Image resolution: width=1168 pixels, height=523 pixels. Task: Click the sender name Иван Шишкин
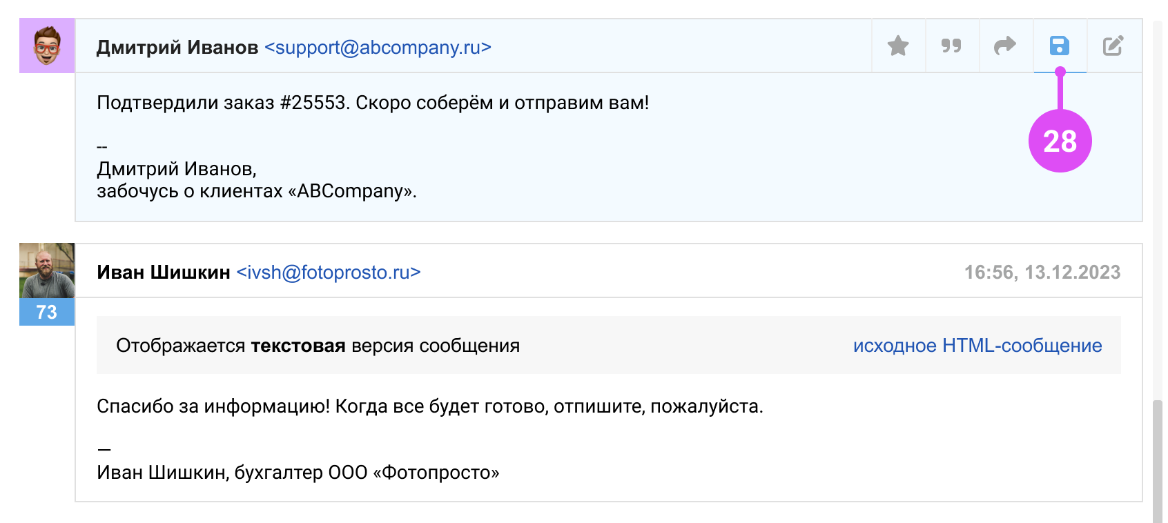[164, 273]
